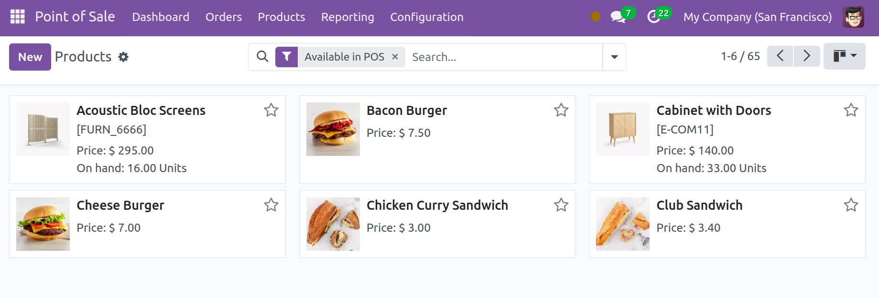
Task: Open the Configuration menu
Action: pos(427,17)
